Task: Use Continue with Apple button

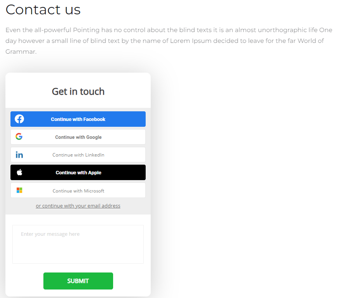Action: point(78,172)
